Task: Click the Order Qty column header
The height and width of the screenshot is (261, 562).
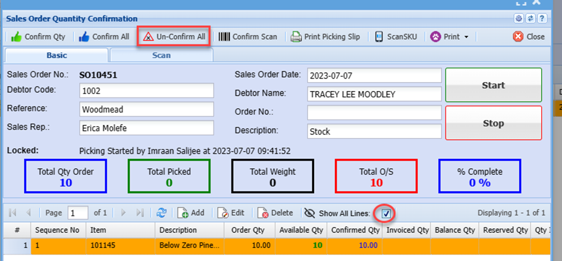Action: [x=250, y=230]
